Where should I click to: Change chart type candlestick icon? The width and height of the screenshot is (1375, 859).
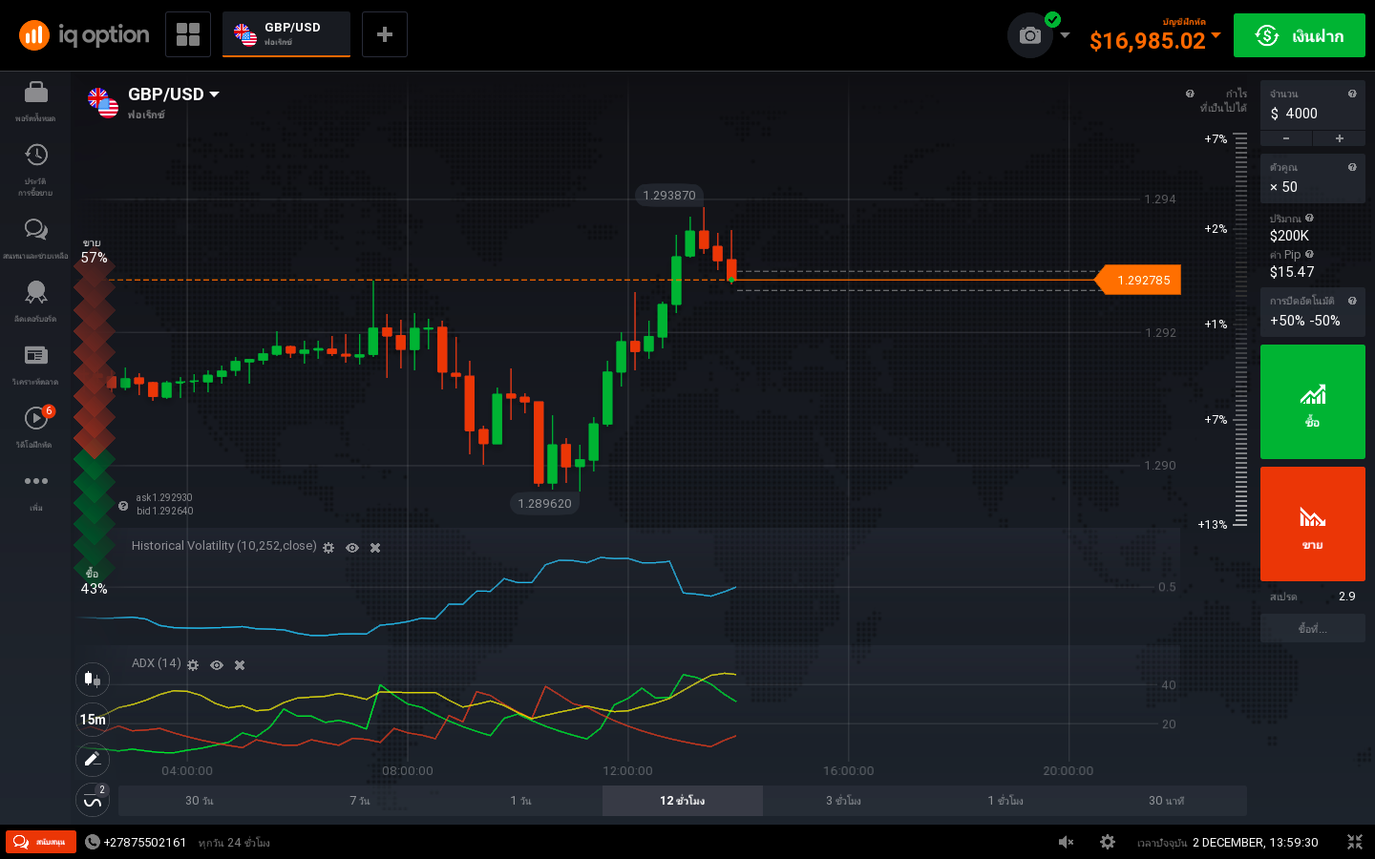[x=93, y=679]
